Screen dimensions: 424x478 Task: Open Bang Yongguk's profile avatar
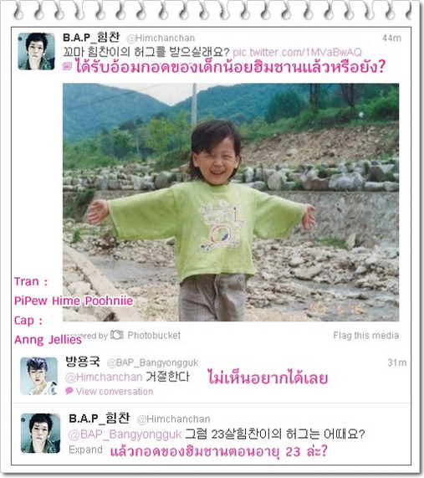(x=38, y=376)
